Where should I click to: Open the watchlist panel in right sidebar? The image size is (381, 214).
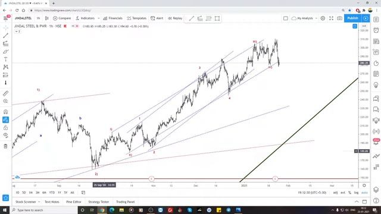(376, 20)
